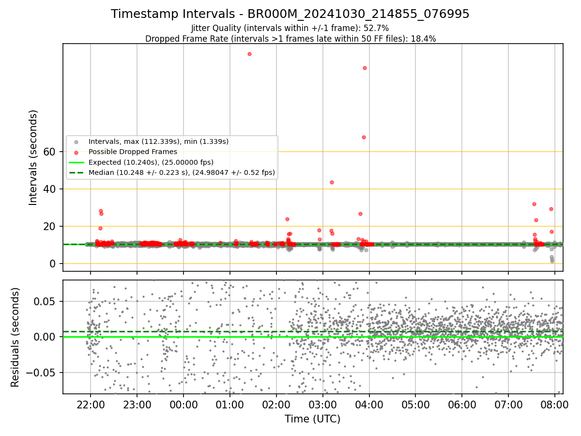Click the 'Jitter Quality' 52.7% subtitle line

click(290, 28)
